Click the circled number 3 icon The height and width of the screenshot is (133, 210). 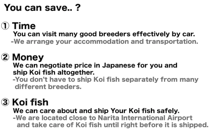(5, 102)
